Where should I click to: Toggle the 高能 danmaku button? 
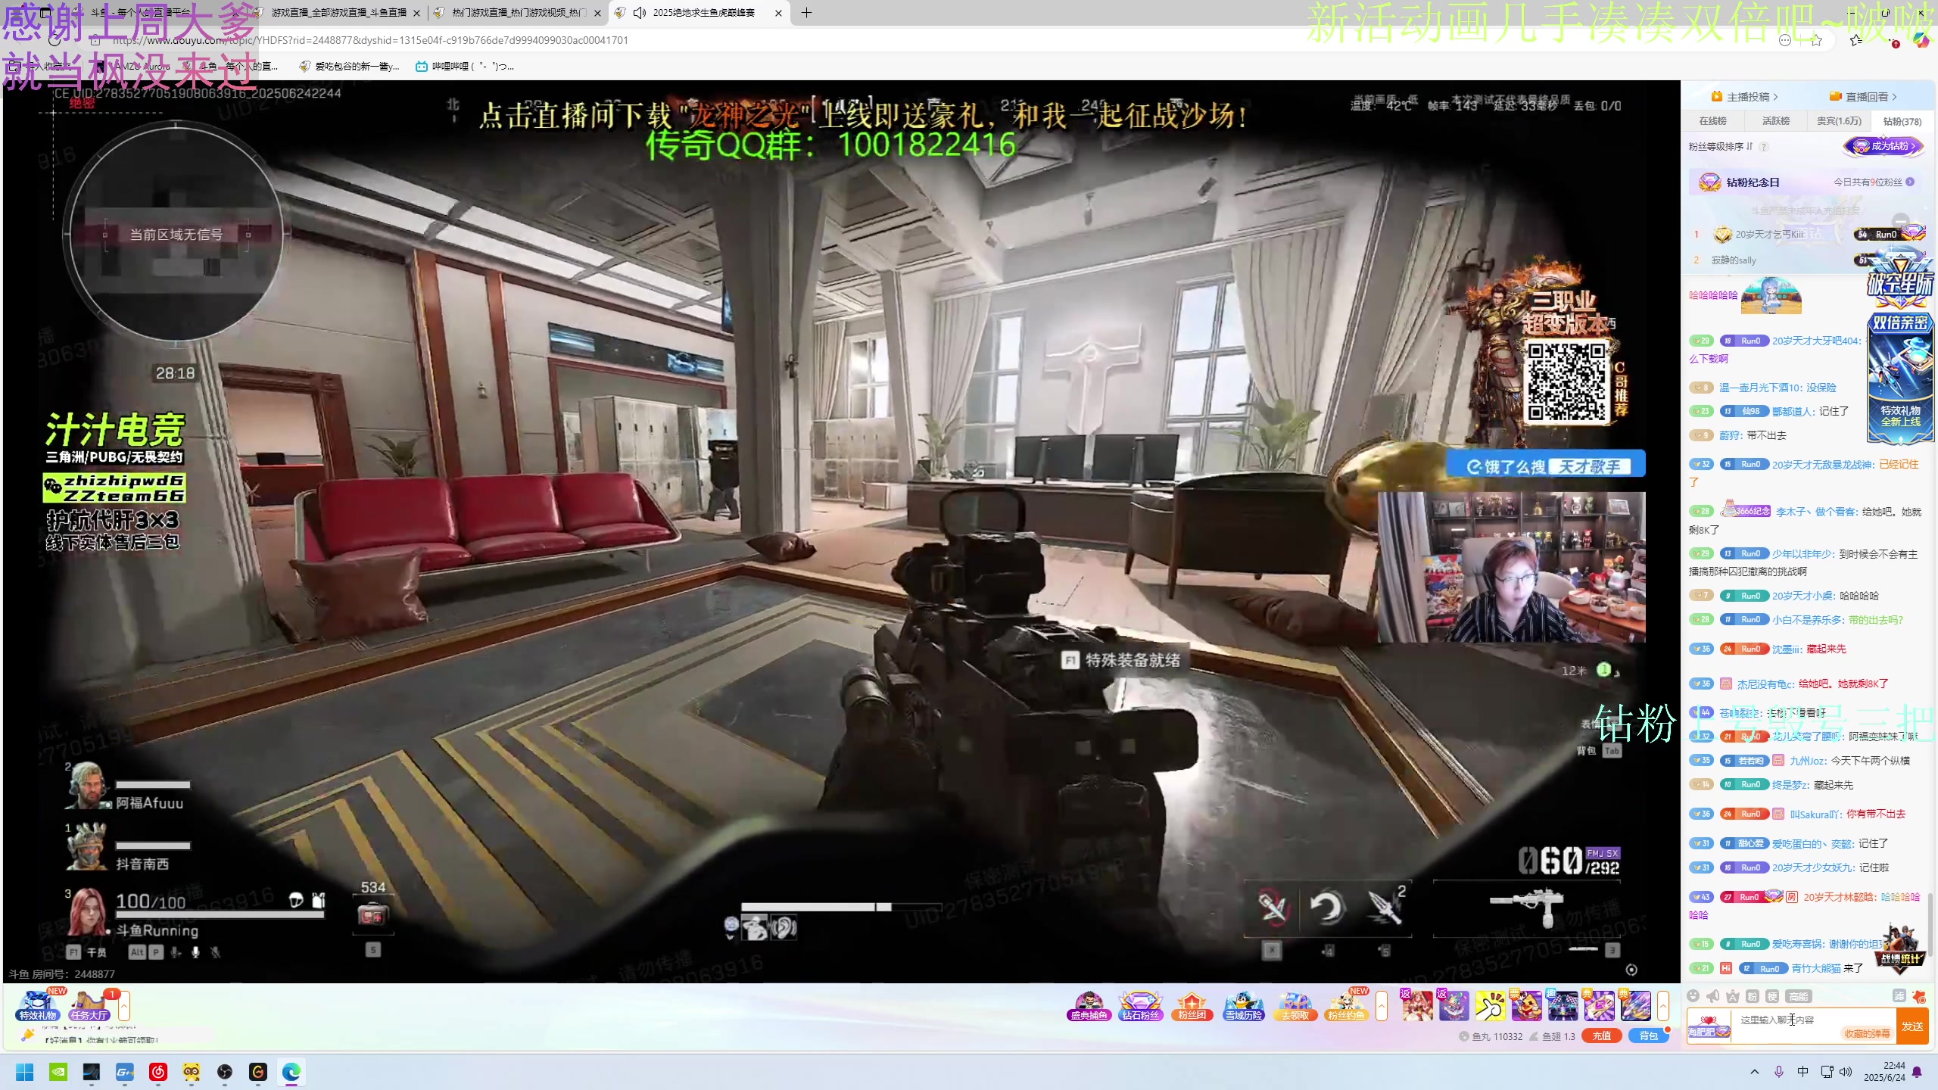(1798, 996)
